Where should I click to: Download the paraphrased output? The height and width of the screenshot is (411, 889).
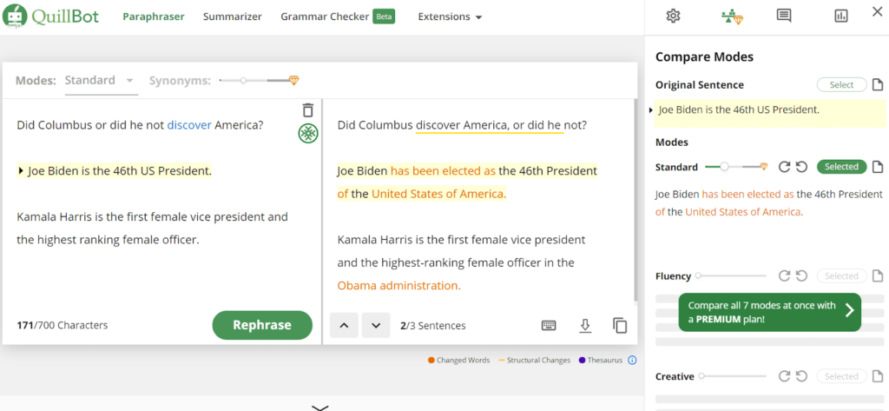click(585, 325)
